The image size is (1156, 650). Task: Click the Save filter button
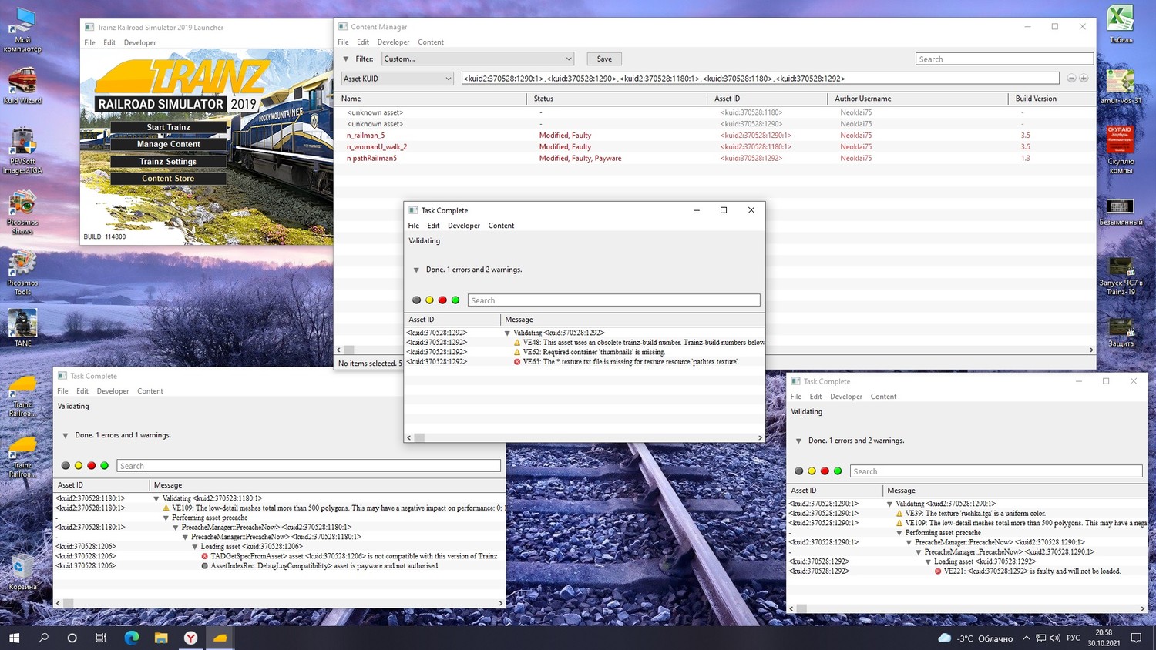click(604, 59)
